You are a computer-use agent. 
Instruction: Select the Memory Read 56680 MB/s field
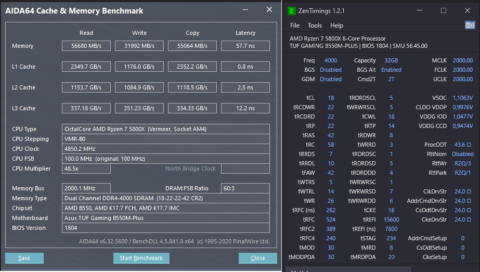pos(86,46)
